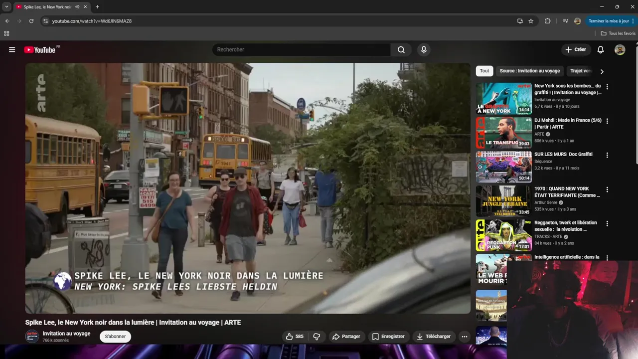Open title DJ Mehdi : Made in France

coord(568,124)
